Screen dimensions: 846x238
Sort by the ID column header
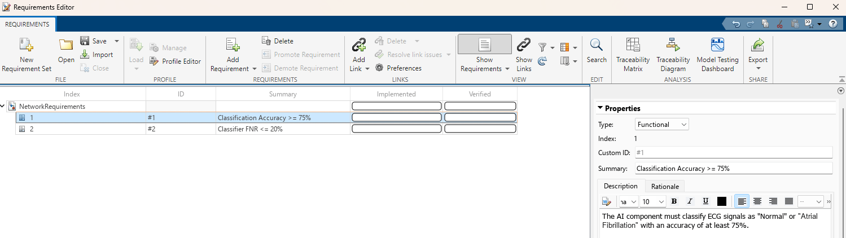(x=181, y=94)
